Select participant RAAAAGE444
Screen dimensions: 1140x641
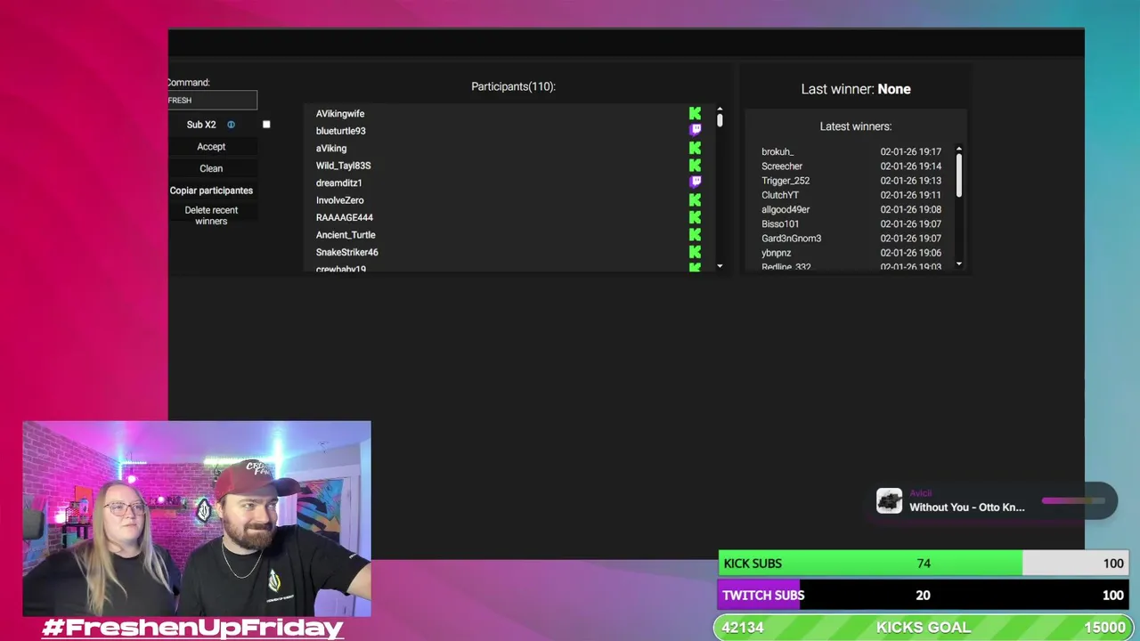click(x=344, y=218)
